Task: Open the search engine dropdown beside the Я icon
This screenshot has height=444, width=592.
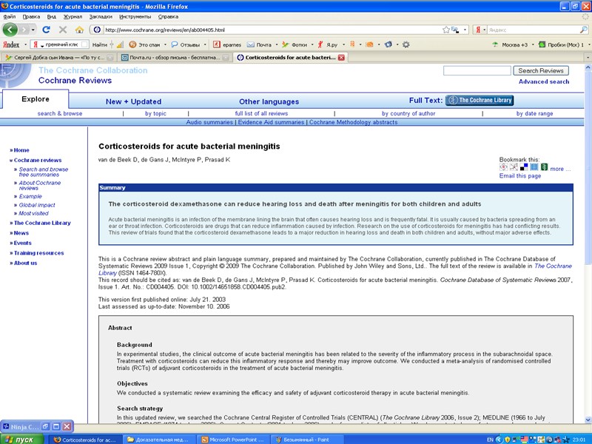Action: coord(485,30)
